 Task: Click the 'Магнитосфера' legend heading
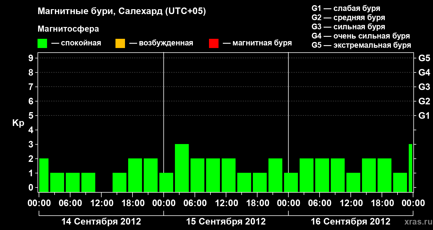tap(68, 29)
